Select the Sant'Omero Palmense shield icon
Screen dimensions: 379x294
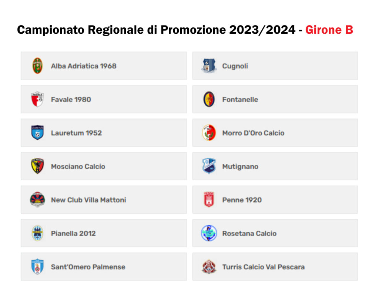(x=37, y=267)
